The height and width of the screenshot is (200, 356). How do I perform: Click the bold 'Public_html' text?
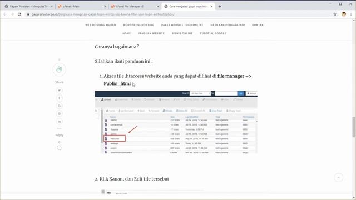117,84
